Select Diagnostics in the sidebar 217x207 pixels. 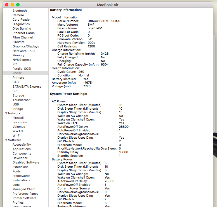21,24
